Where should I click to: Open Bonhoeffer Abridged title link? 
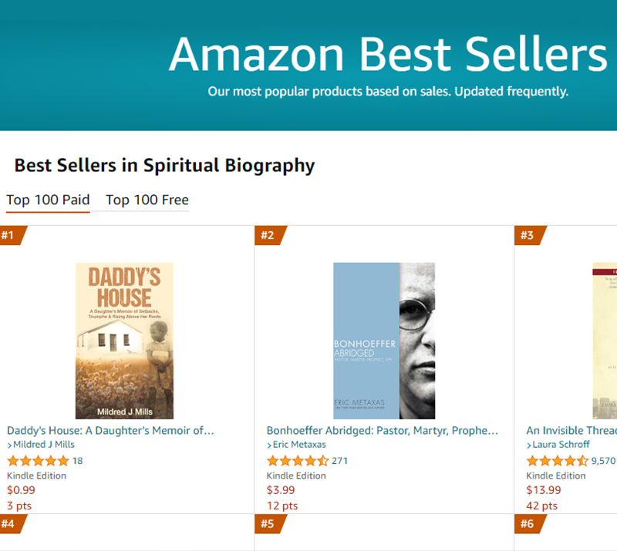pyautogui.click(x=383, y=430)
